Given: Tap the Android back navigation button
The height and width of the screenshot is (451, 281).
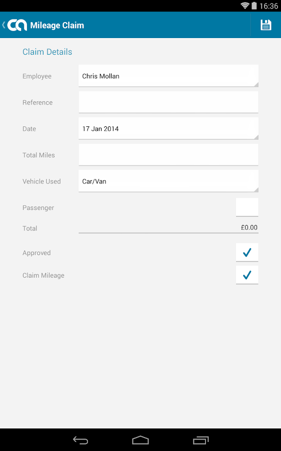Looking at the screenshot, I should pos(80,440).
